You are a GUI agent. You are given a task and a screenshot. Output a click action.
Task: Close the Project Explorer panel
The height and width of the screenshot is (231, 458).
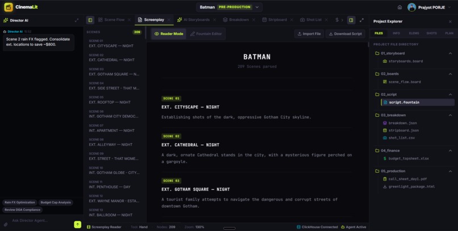[x=450, y=22]
